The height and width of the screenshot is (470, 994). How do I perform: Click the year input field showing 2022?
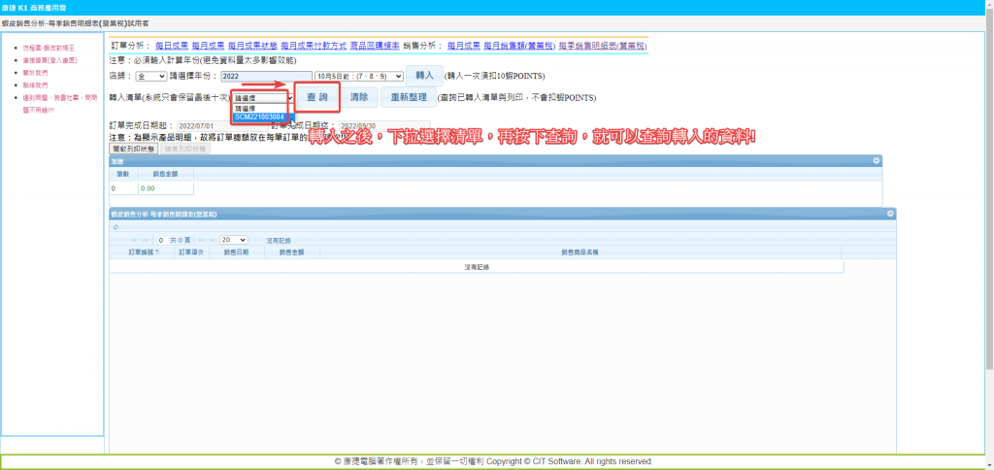click(265, 76)
